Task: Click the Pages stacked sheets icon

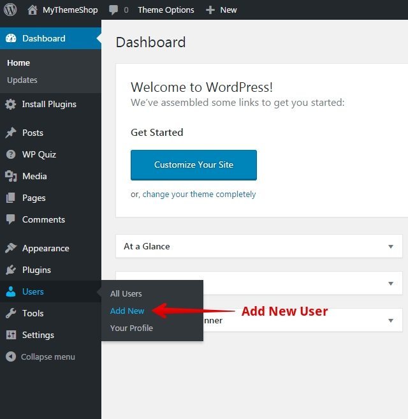Action: 11,198
